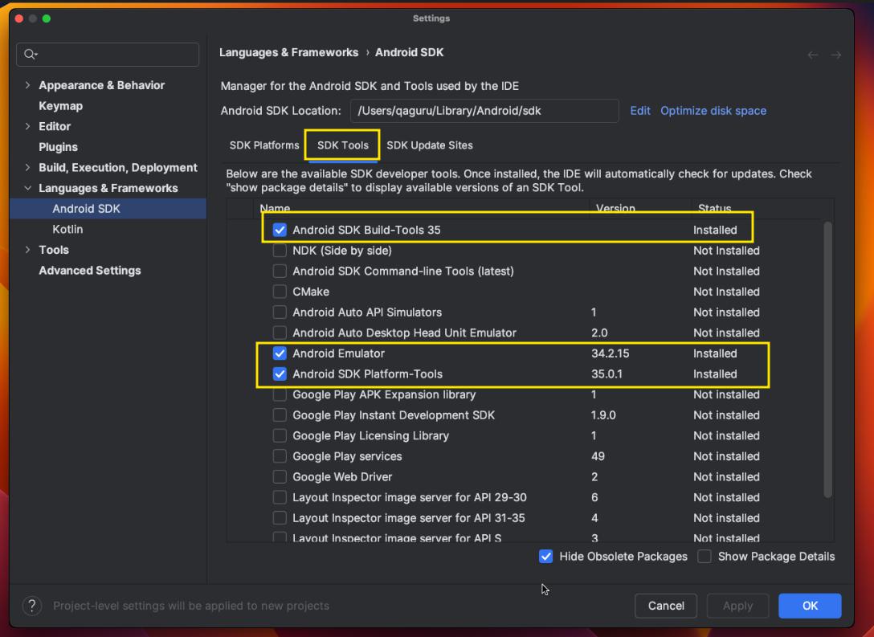Click the help question mark icon
874x637 pixels.
coord(32,605)
